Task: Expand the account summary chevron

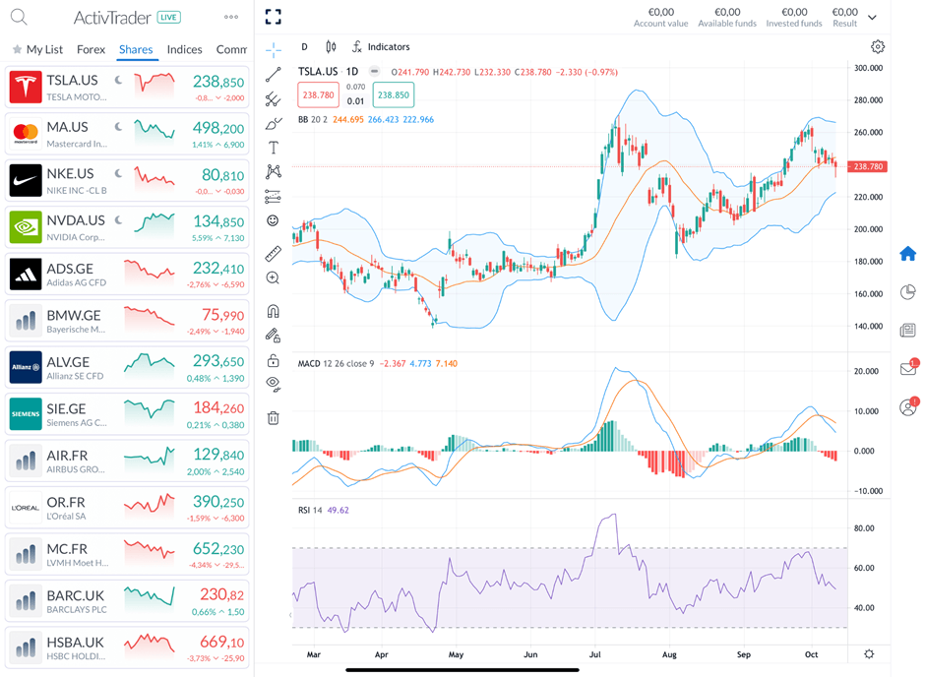Action: 873,17
